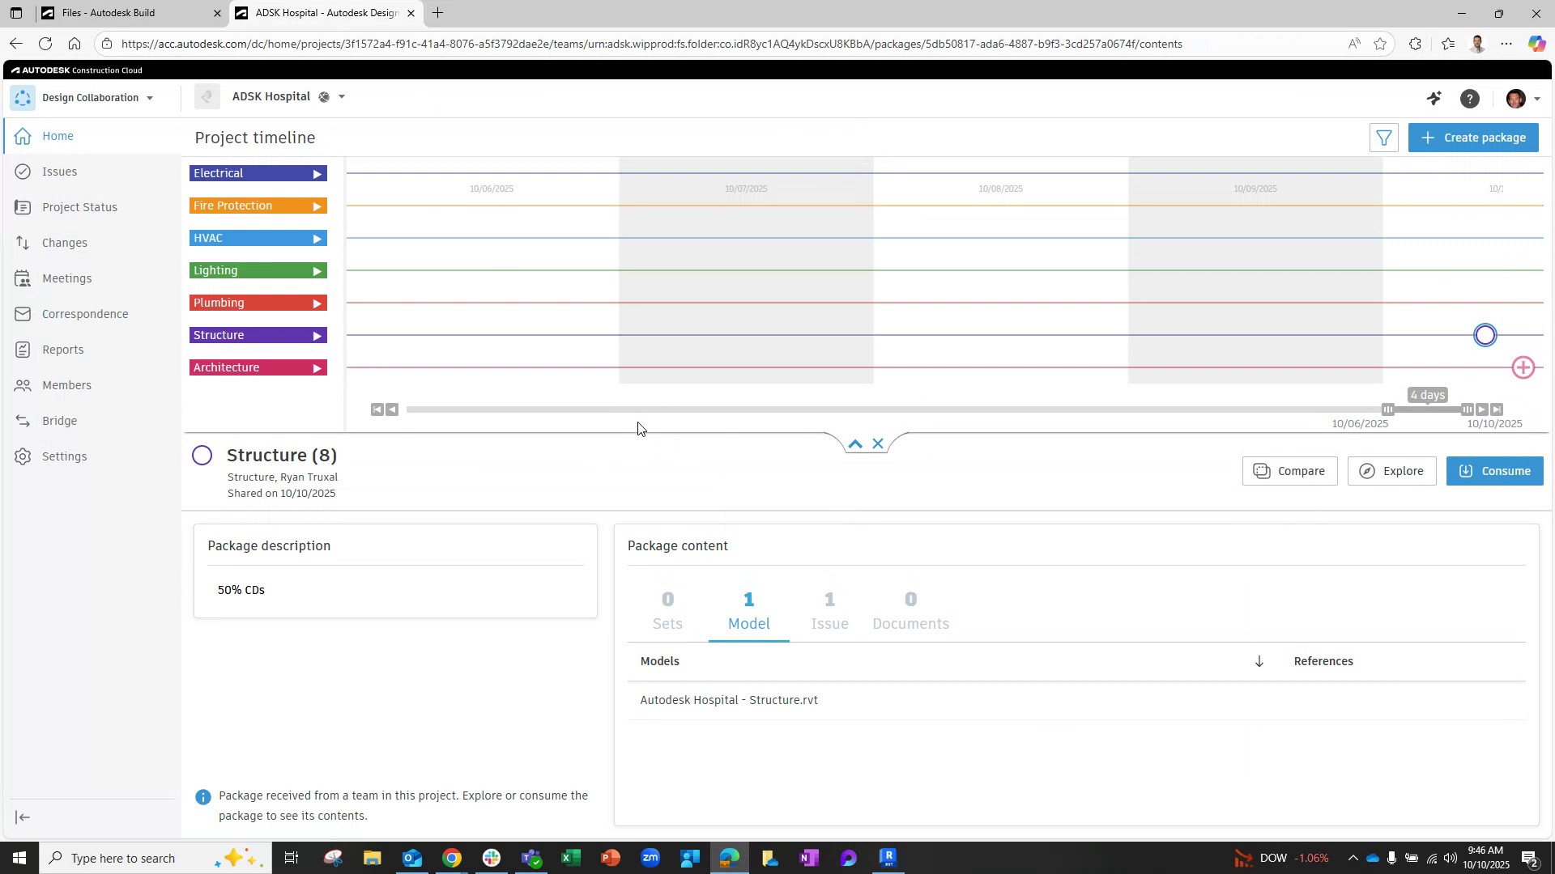Click the Create package button
The width and height of the screenshot is (1555, 874).
click(x=1473, y=138)
